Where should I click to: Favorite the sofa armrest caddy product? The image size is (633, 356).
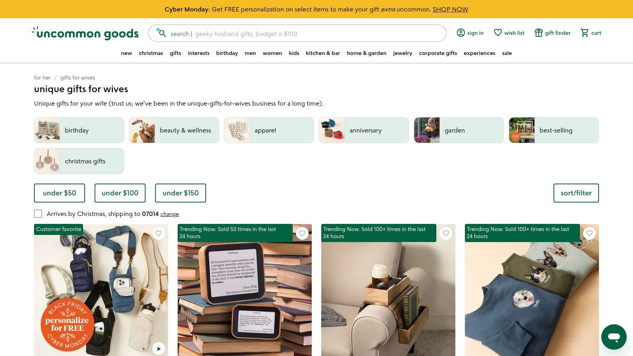(x=446, y=233)
